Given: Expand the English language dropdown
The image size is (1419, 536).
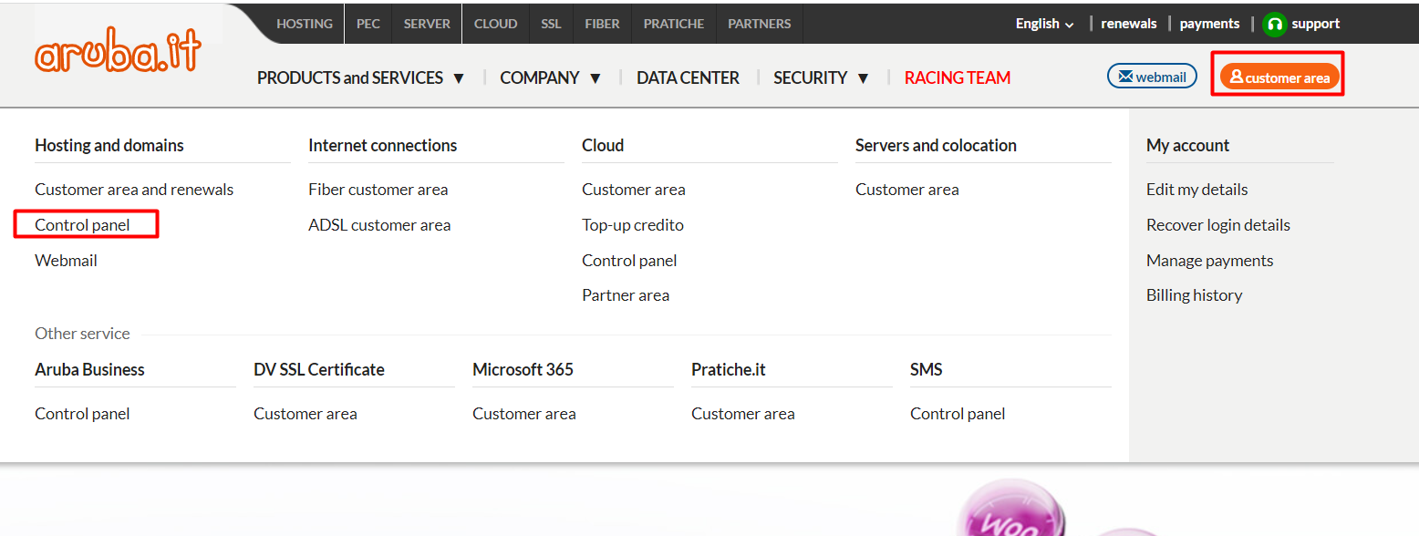Looking at the screenshot, I should (x=1044, y=24).
